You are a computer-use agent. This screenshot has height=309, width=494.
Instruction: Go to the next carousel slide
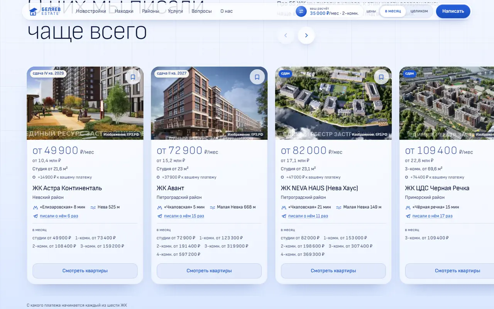point(306,36)
